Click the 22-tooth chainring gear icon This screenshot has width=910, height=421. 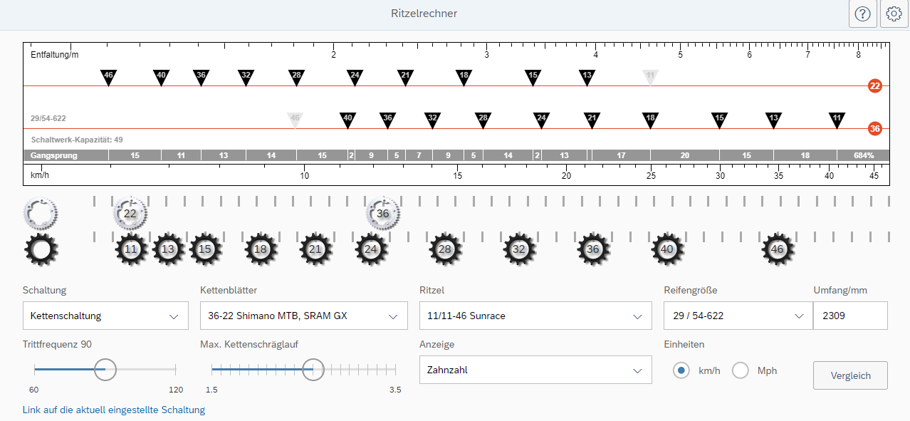tap(130, 213)
